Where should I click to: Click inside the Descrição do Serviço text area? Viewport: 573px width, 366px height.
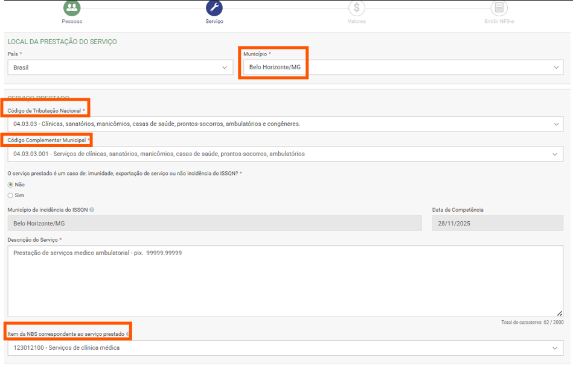(286, 281)
